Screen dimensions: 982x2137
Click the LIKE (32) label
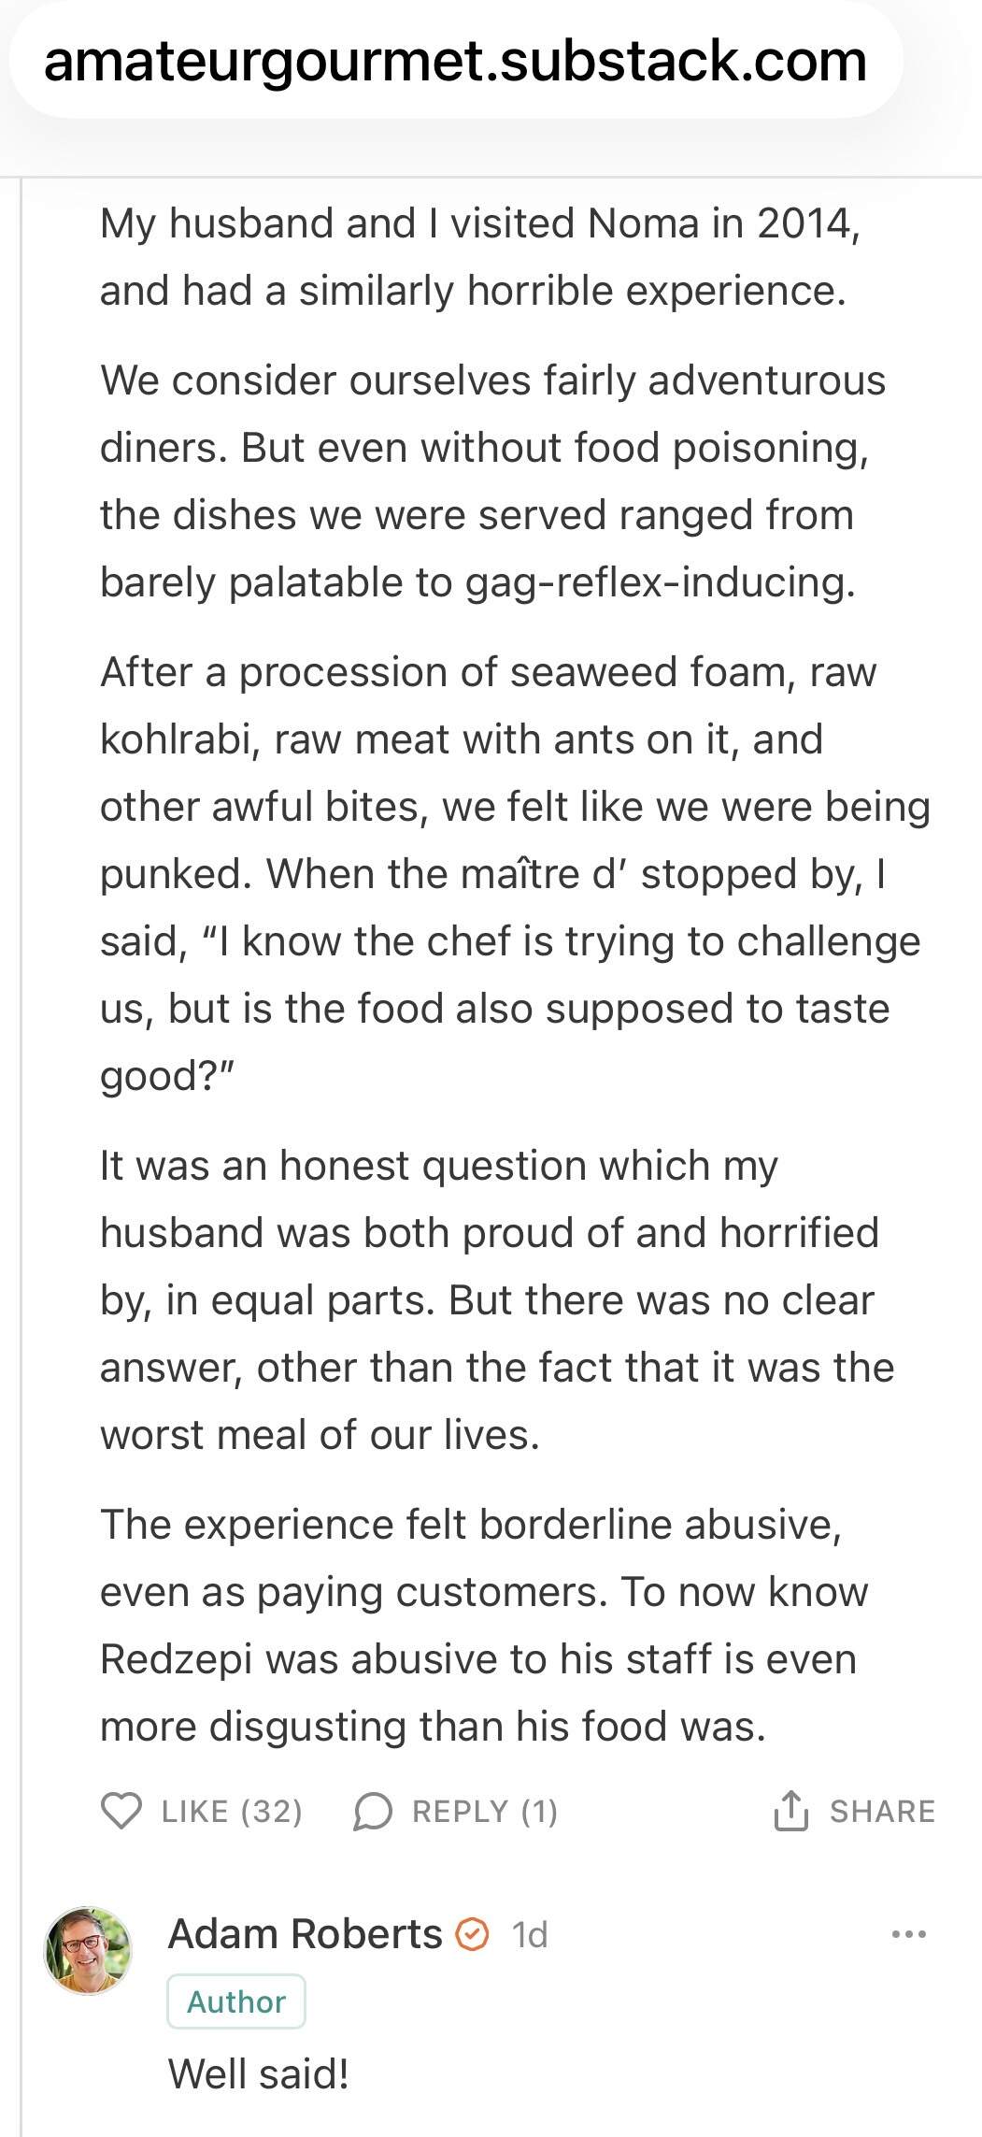pos(232,1812)
